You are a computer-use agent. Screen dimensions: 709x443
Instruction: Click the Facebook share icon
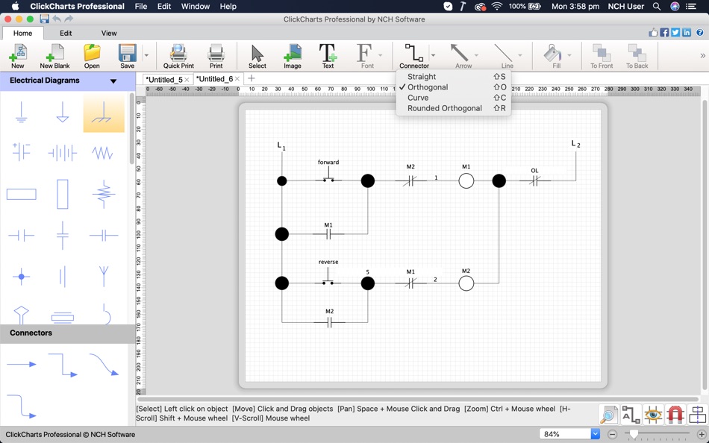pyautogui.click(x=664, y=33)
